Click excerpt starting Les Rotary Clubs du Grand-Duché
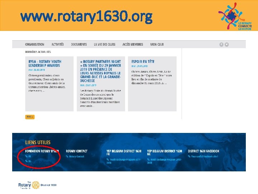 [x=101, y=98]
